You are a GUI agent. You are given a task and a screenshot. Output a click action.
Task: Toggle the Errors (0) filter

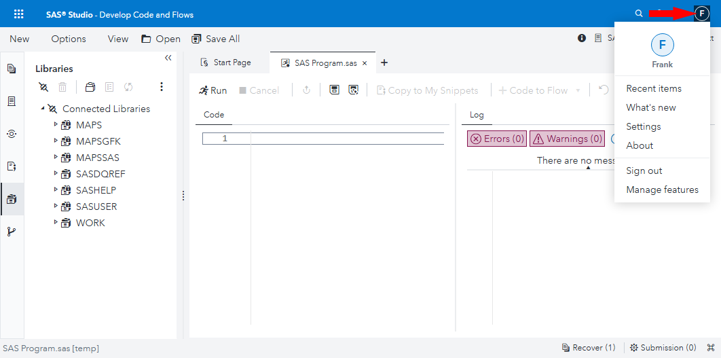coord(496,139)
